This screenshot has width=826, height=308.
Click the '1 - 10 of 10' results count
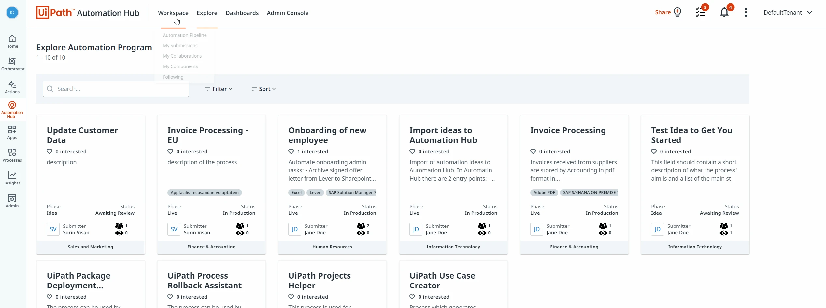click(x=51, y=58)
